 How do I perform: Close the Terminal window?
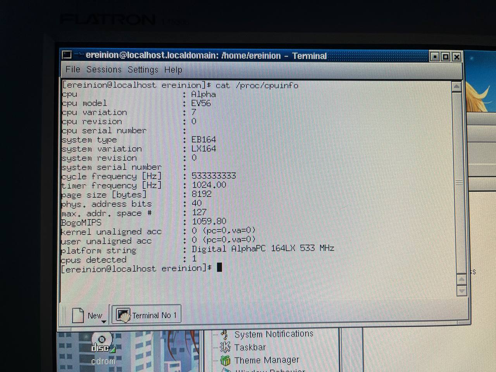(x=456, y=57)
